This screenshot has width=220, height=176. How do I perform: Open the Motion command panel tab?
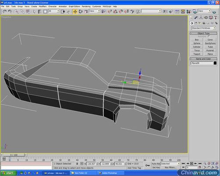click(206, 18)
